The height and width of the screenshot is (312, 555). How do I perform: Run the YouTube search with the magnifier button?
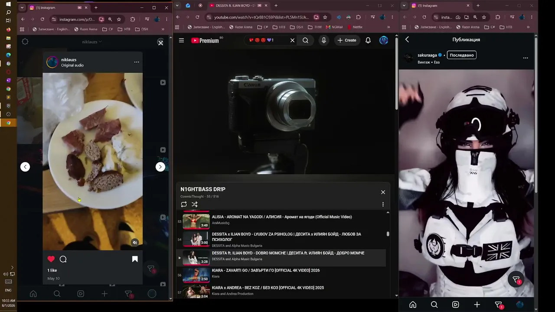[x=306, y=40]
